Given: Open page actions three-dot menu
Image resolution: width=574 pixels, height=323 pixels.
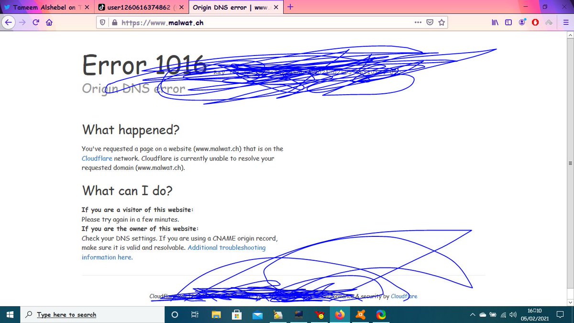Looking at the screenshot, I should tap(418, 22).
